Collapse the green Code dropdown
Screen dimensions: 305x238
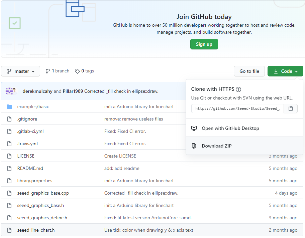click(x=285, y=71)
